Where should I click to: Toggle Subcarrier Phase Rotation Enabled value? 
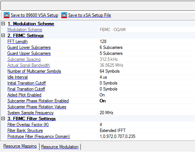click(x=147, y=101)
